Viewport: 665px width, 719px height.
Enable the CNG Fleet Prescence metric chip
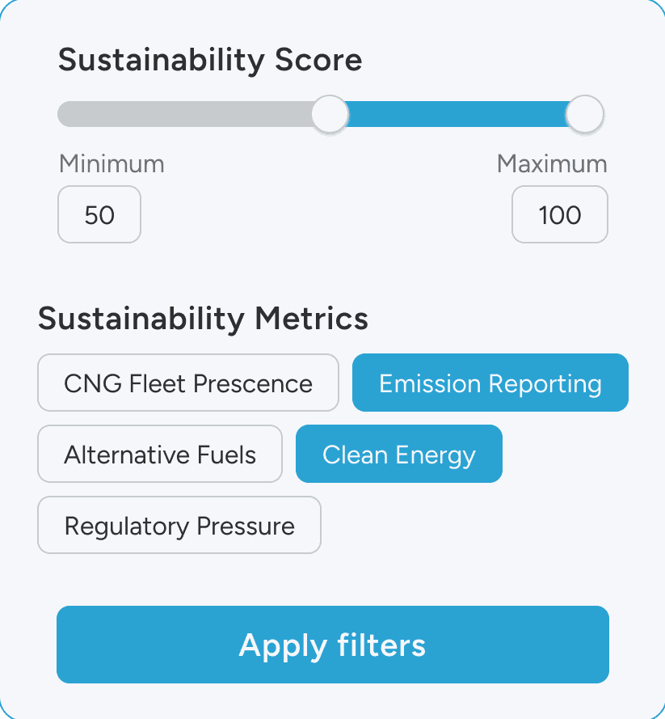coord(188,383)
